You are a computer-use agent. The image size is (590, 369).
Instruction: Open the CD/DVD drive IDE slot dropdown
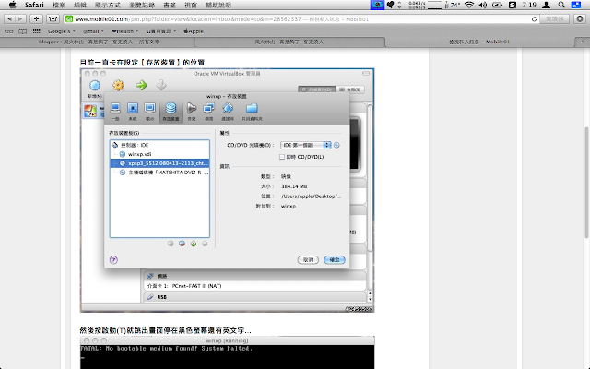[x=305, y=145]
